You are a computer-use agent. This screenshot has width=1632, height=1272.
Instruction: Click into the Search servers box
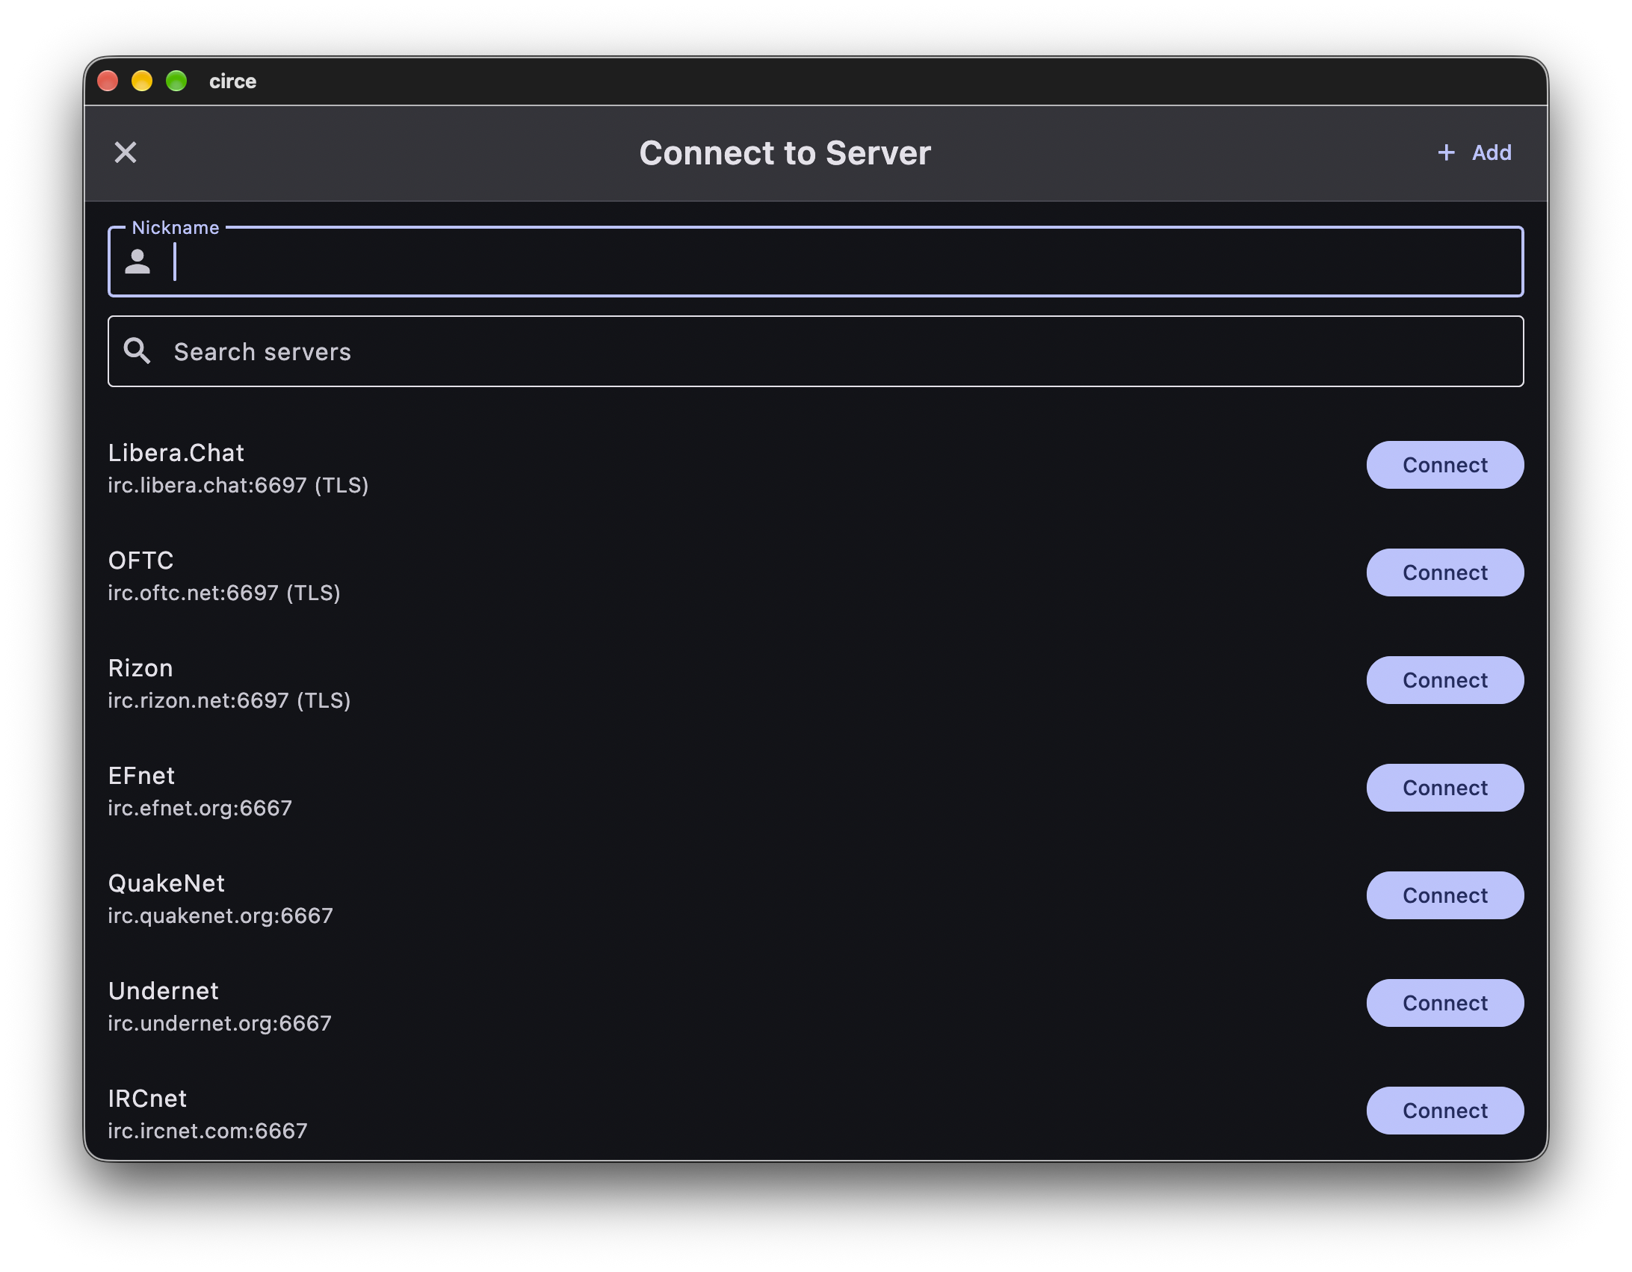[x=815, y=351]
